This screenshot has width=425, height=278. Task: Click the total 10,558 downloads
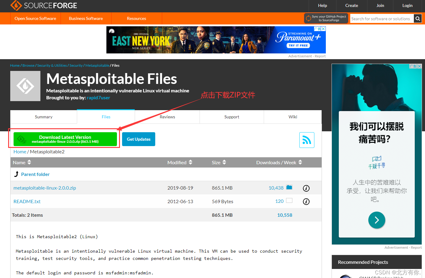pos(285,215)
